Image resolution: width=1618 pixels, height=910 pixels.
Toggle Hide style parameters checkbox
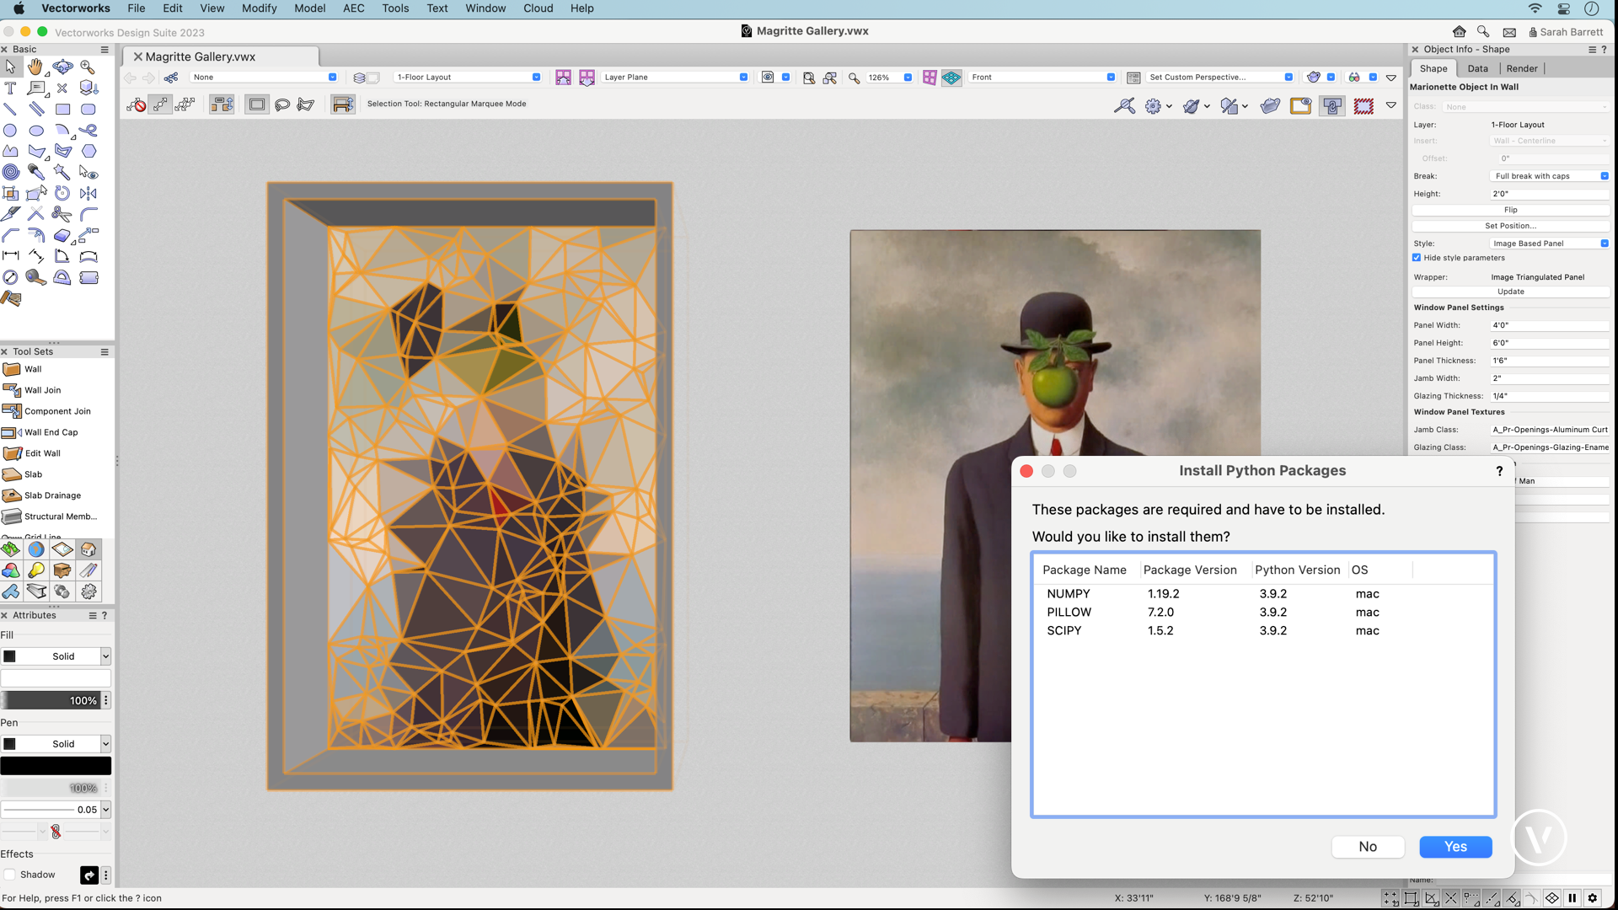coord(1418,257)
